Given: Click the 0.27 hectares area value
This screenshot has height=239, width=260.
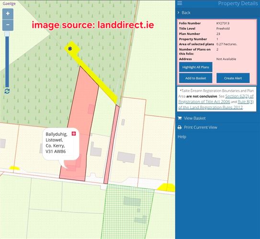Looking at the screenshot, I should tap(226, 44).
